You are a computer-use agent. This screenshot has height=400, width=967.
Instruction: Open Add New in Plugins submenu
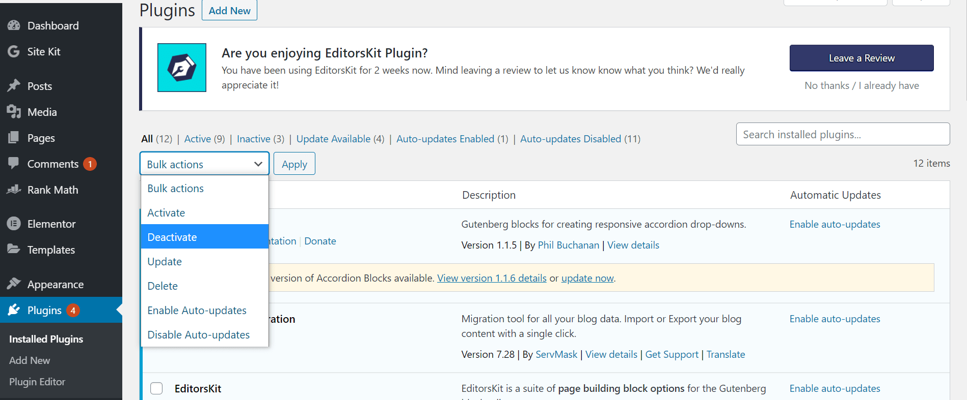click(x=30, y=360)
